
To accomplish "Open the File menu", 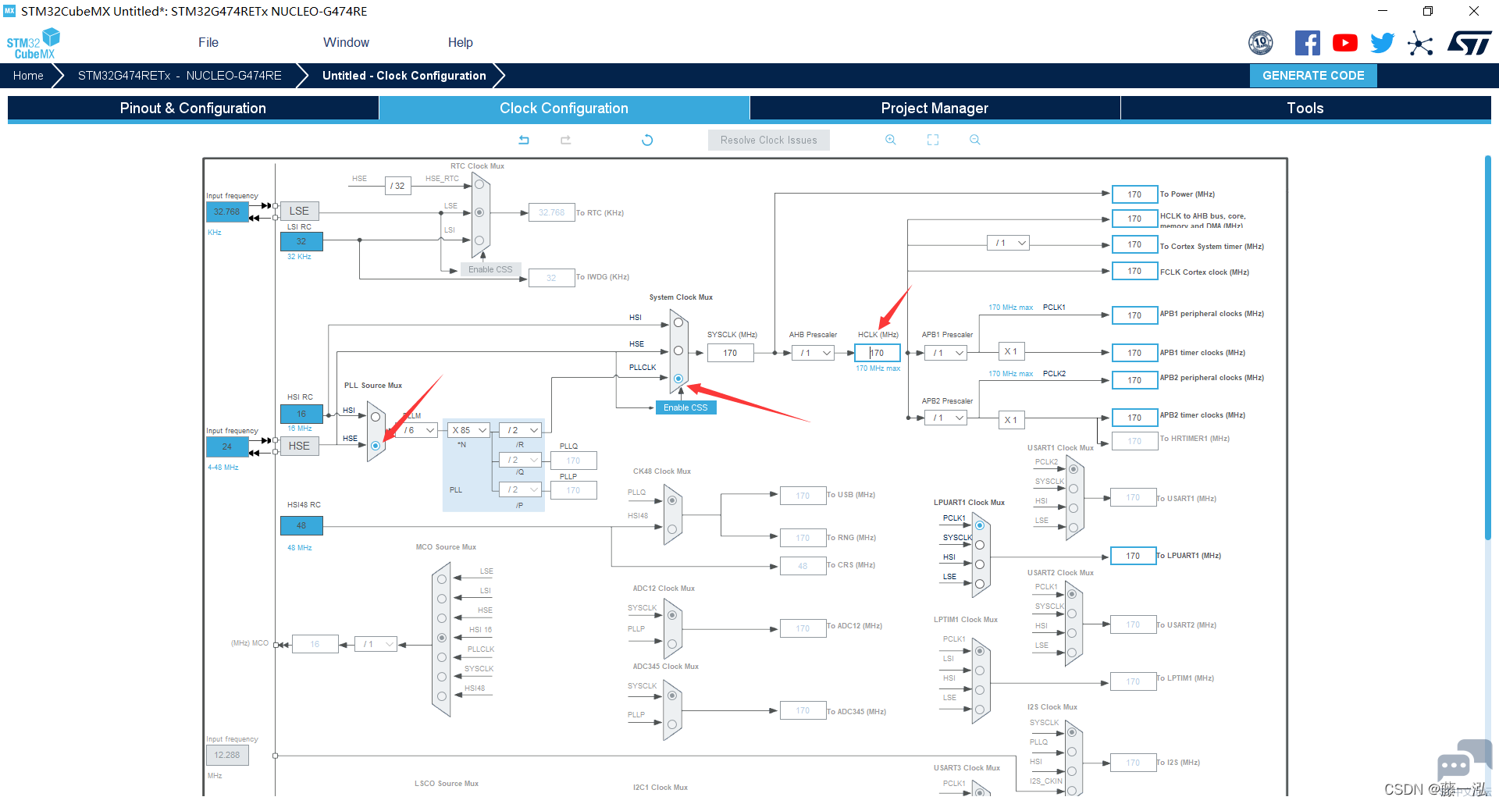I will [208, 43].
